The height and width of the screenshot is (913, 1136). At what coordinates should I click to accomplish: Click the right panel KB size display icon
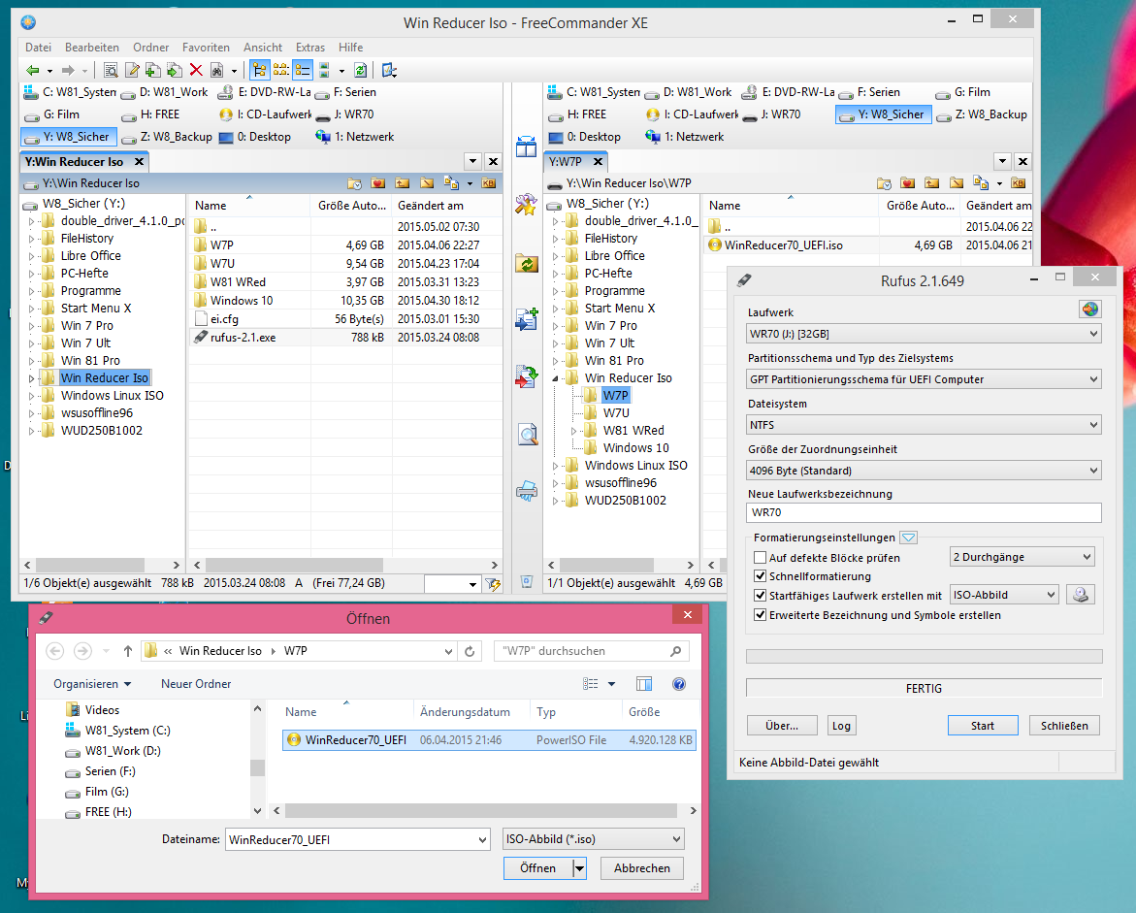click(1018, 183)
